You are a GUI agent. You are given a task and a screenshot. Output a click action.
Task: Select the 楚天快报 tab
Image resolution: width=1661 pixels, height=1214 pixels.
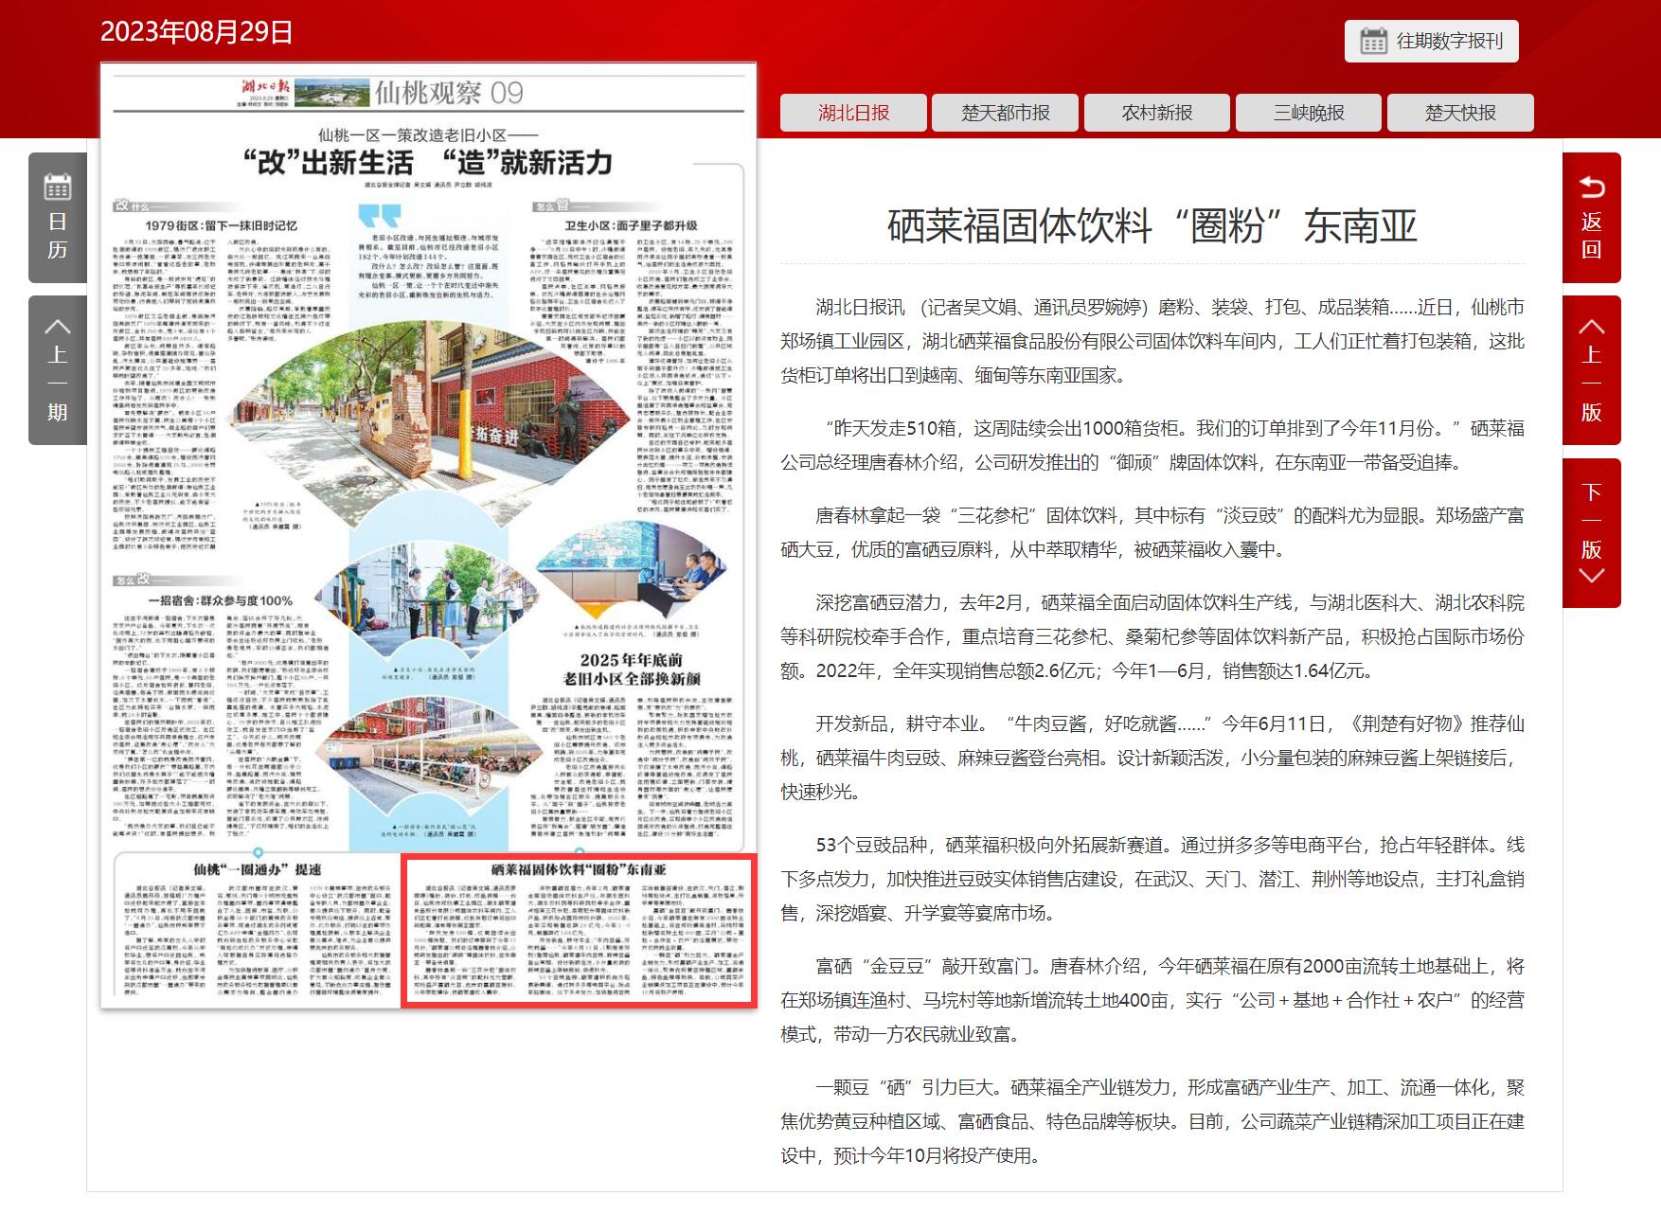pyautogui.click(x=1460, y=113)
